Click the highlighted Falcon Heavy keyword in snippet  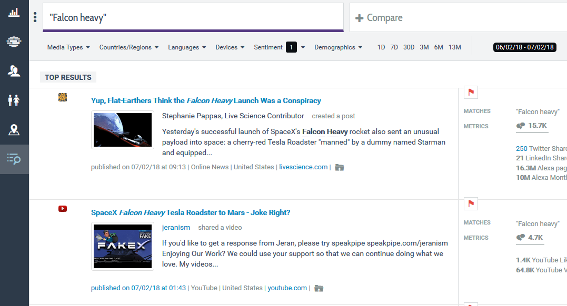[325, 132]
